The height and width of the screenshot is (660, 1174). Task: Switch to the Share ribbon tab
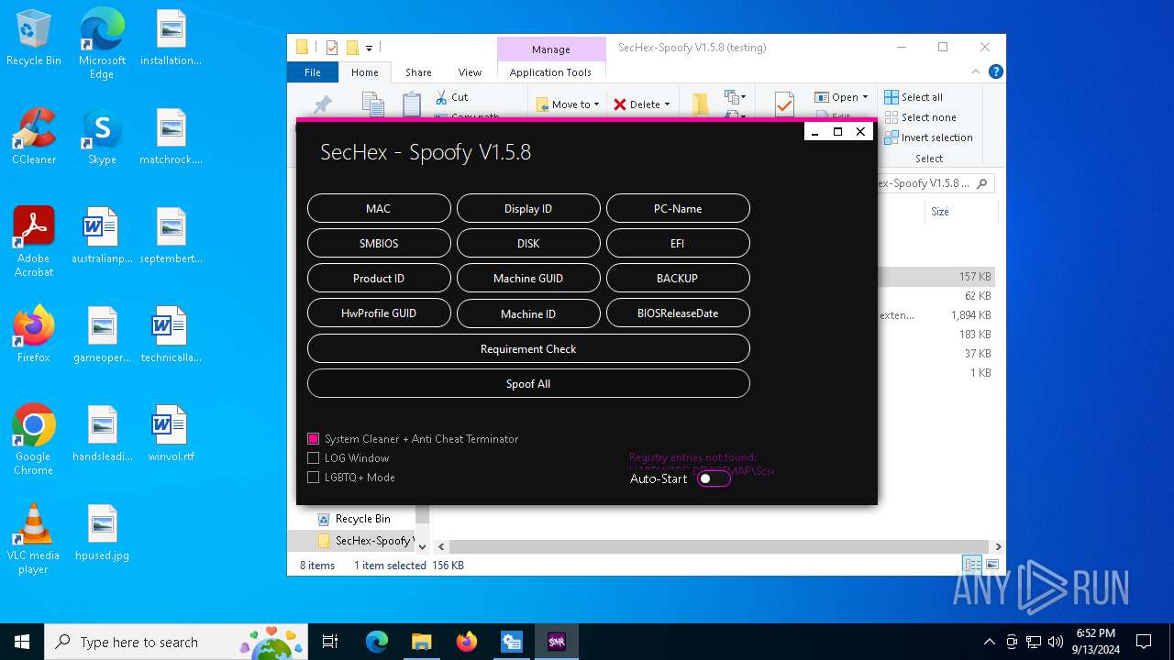click(418, 72)
